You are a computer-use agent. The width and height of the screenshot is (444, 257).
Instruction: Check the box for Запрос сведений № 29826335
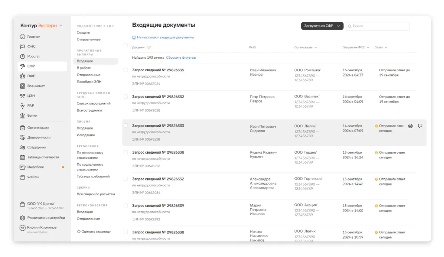(126, 70)
